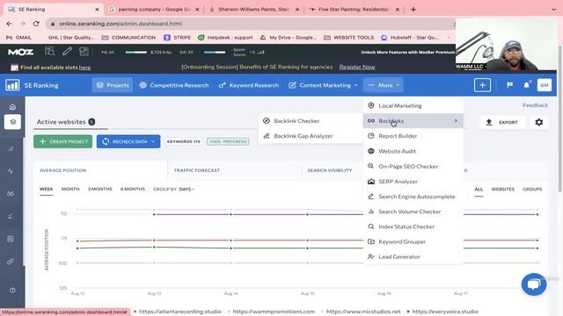
Task: Open the analytics pulse sidebar icon
Action: tap(11, 171)
